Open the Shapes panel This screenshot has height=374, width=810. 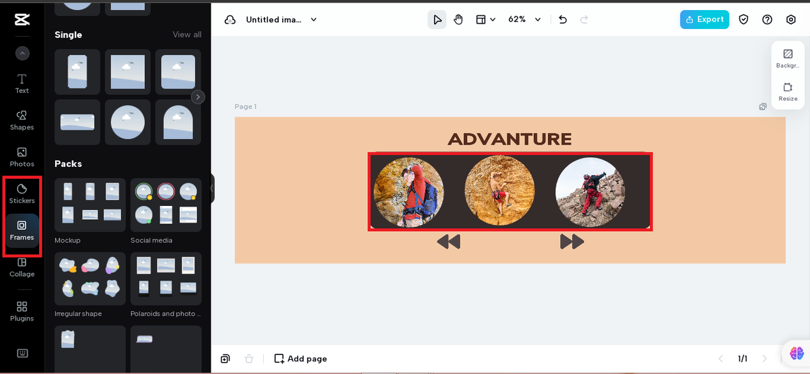(x=22, y=120)
